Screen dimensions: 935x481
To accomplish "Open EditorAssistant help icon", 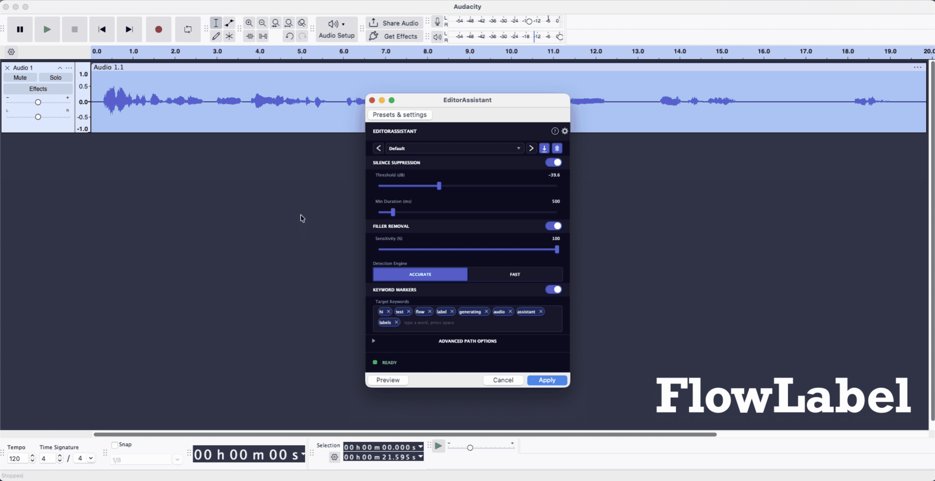I will 555,131.
